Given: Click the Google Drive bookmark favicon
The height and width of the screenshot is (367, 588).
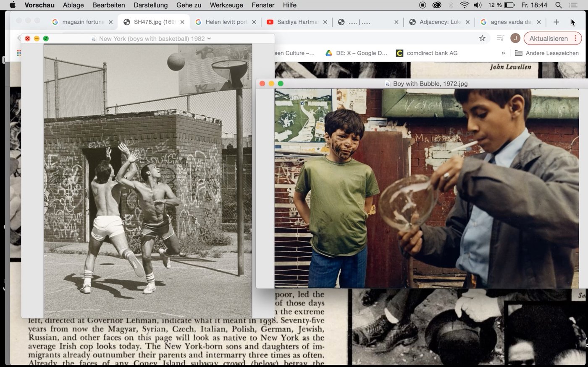Looking at the screenshot, I should [x=329, y=53].
